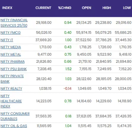The height and width of the screenshot is (128, 132).
Task: Select current value 9,477.00
Action: coord(44,54)
